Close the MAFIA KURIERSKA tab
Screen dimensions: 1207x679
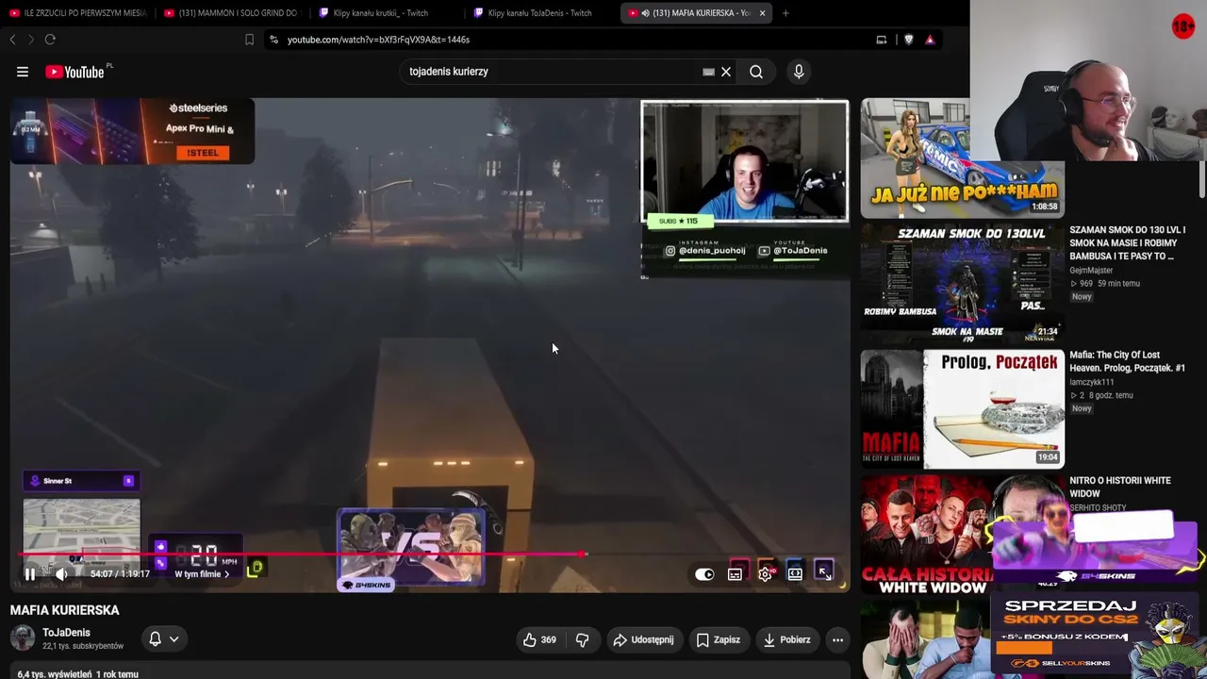tap(762, 13)
